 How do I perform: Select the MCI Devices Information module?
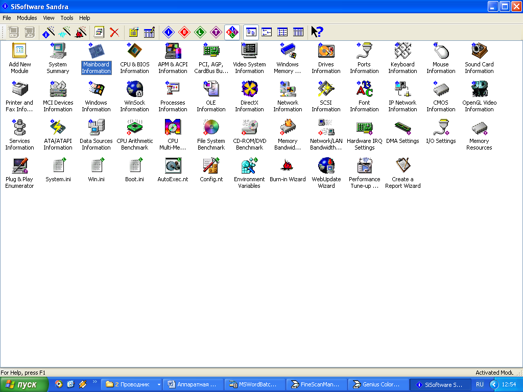click(x=58, y=96)
